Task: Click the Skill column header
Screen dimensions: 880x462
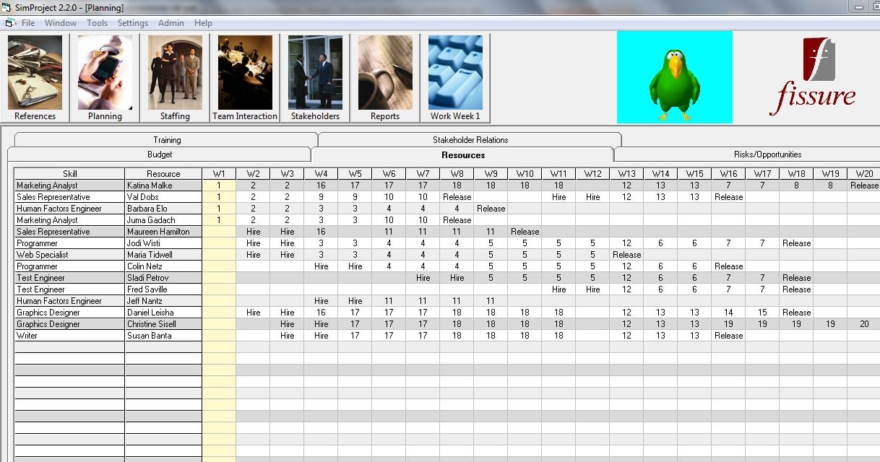Action: click(70, 174)
